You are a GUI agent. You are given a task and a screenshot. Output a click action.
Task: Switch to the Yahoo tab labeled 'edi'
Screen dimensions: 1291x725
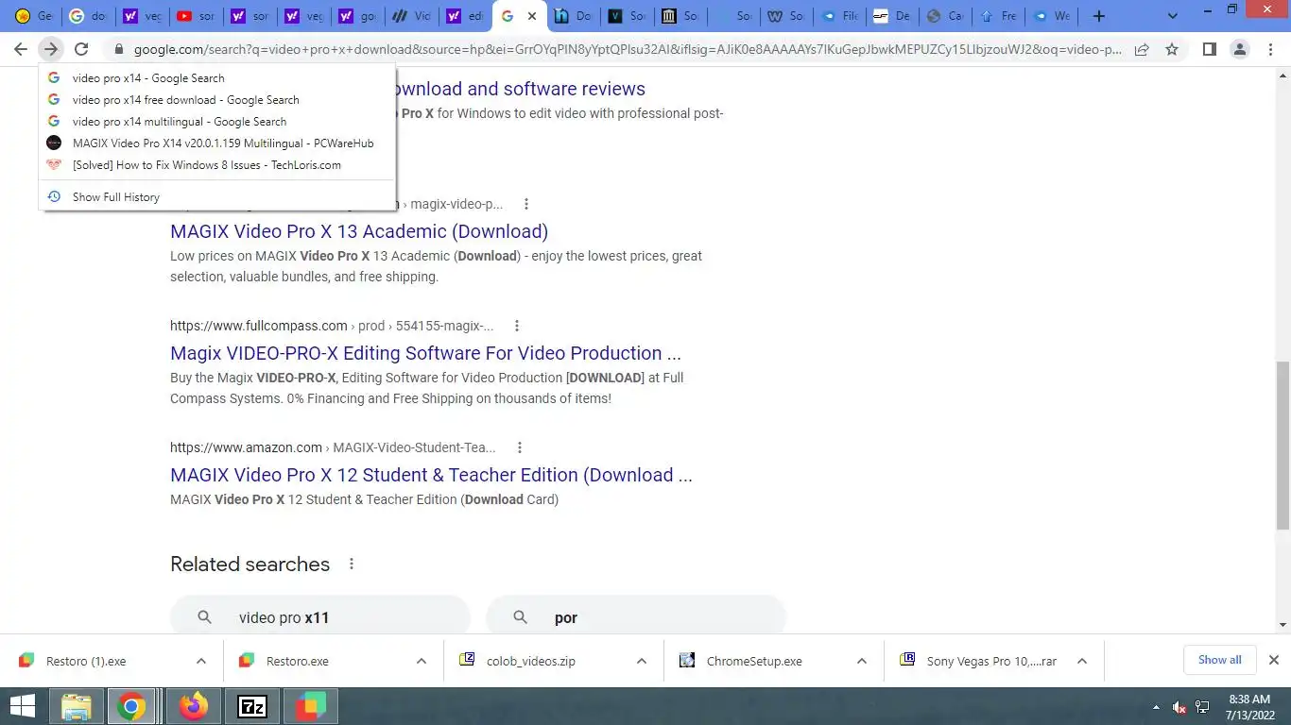pyautogui.click(x=465, y=16)
